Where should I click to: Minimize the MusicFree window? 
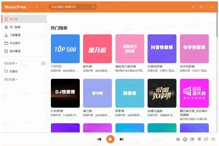[207, 7]
